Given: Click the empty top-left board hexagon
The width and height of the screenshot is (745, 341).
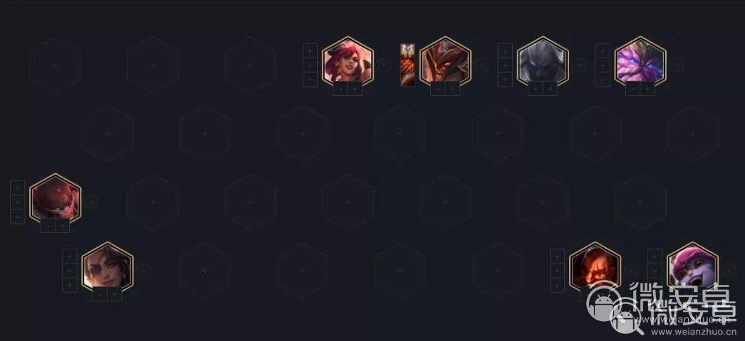Looking at the screenshot, I should (x=55, y=65).
